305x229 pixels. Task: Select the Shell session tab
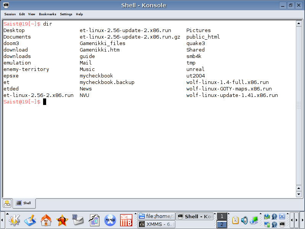click(24, 203)
